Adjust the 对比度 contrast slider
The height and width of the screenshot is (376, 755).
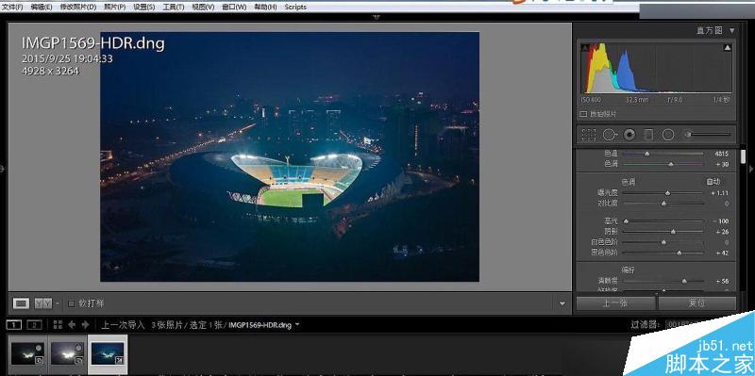[663, 204]
